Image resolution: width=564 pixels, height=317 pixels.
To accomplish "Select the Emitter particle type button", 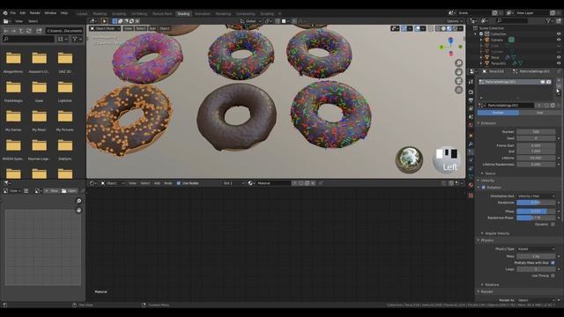I will 498,113.
